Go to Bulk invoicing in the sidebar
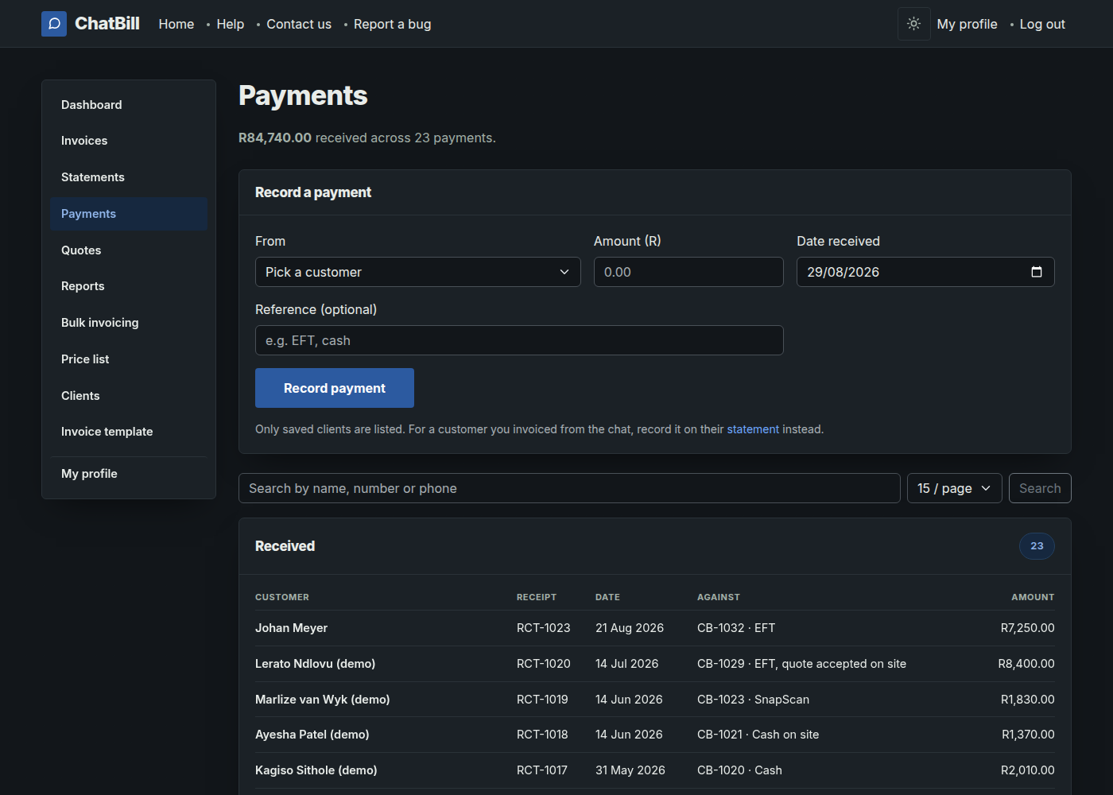 pos(129,323)
